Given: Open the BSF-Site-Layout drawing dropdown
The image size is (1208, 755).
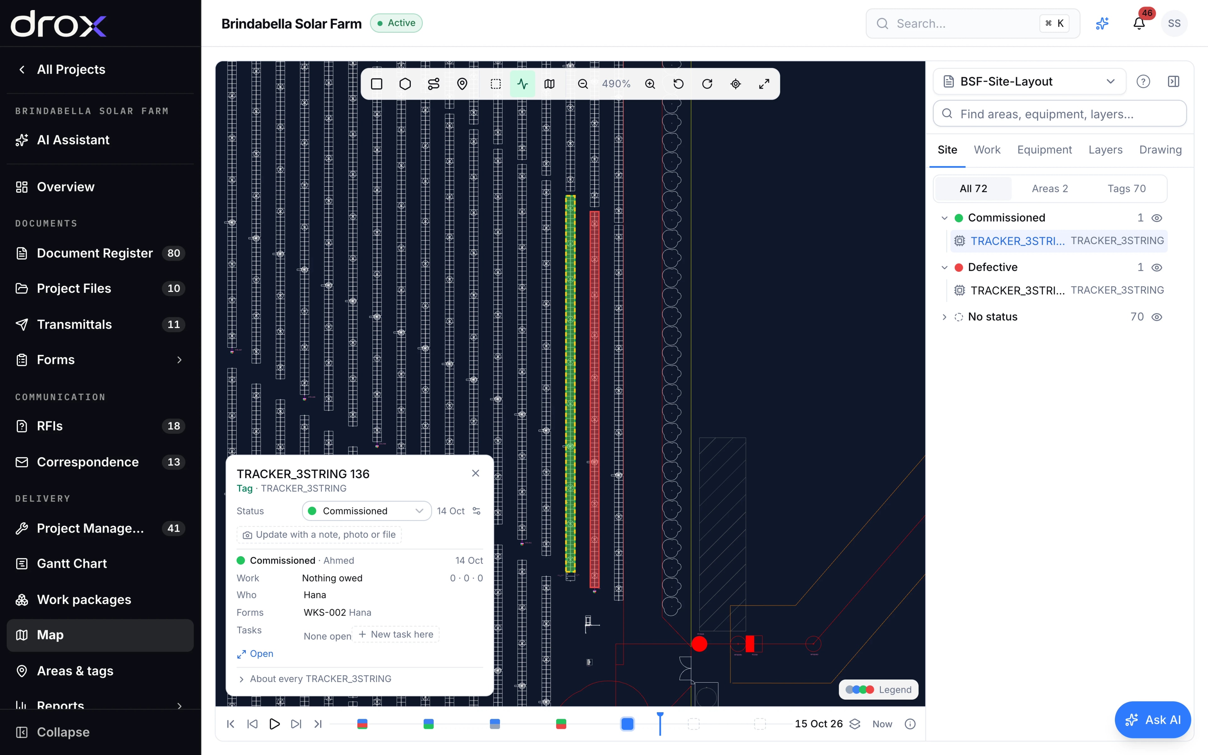Looking at the screenshot, I should (x=1029, y=81).
